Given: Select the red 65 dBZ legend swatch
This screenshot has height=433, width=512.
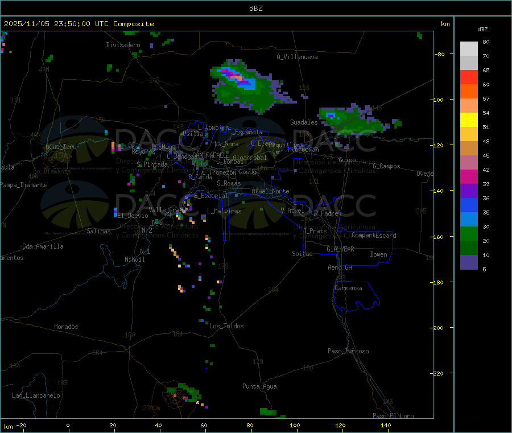Looking at the screenshot, I should (x=469, y=77).
